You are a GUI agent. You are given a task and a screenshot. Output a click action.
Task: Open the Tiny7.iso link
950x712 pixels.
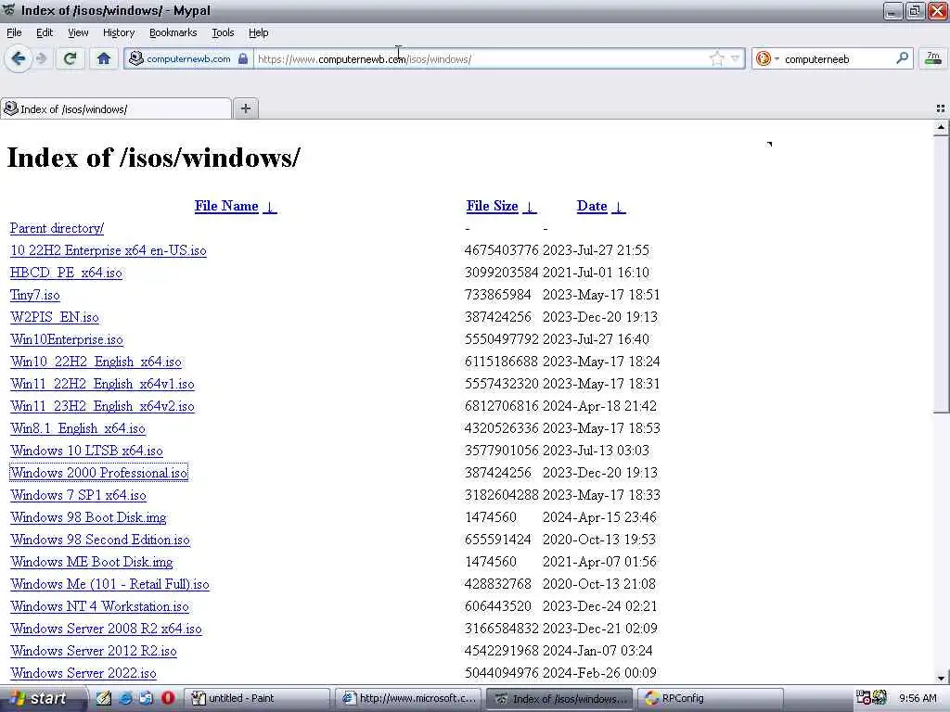coord(35,295)
